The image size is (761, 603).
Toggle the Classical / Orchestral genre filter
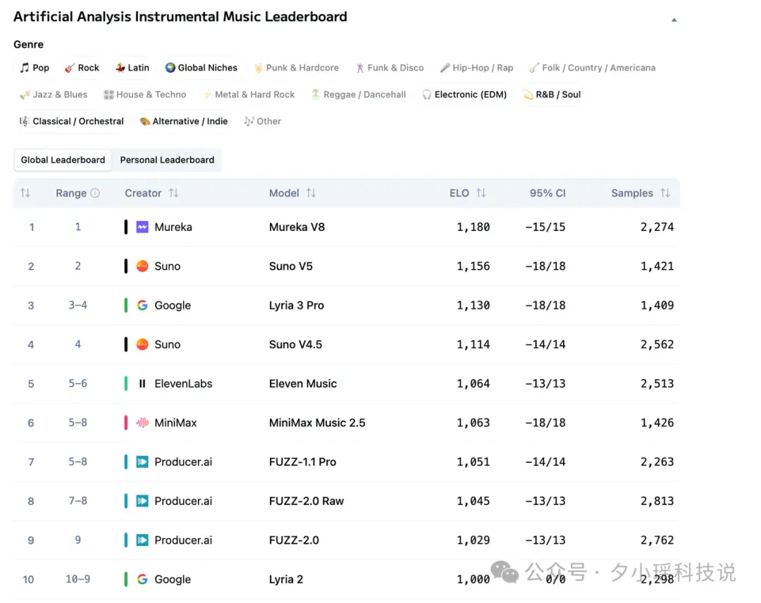(x=71, y=121)
